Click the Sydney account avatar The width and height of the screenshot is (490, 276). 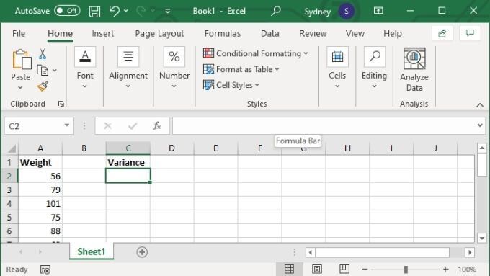(x=347, y=12)
